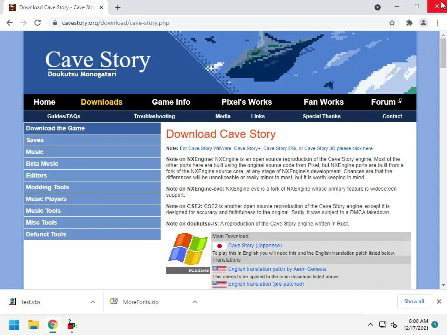Click the tab search circle button

point(378,7)
